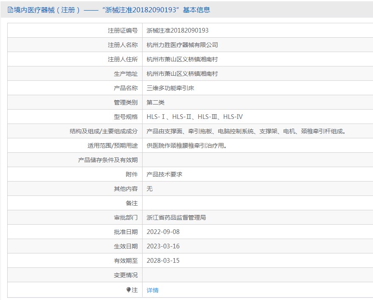Click model specification HLS-Ⅰ、HLS-Ⅱ row value
The height and width of the screenshot is (300, 373).
pyautogui.click(x=195, y=117)
